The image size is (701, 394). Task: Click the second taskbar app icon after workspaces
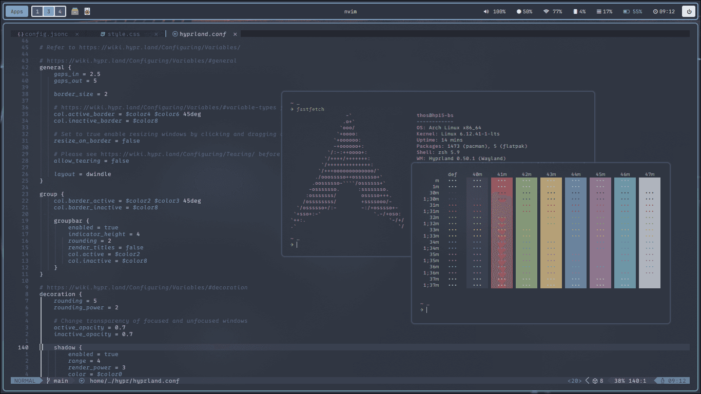point(87,11)
